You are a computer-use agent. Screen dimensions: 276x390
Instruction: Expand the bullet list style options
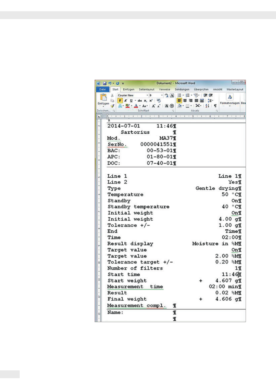pyautogui.click(x=183, y=95)
